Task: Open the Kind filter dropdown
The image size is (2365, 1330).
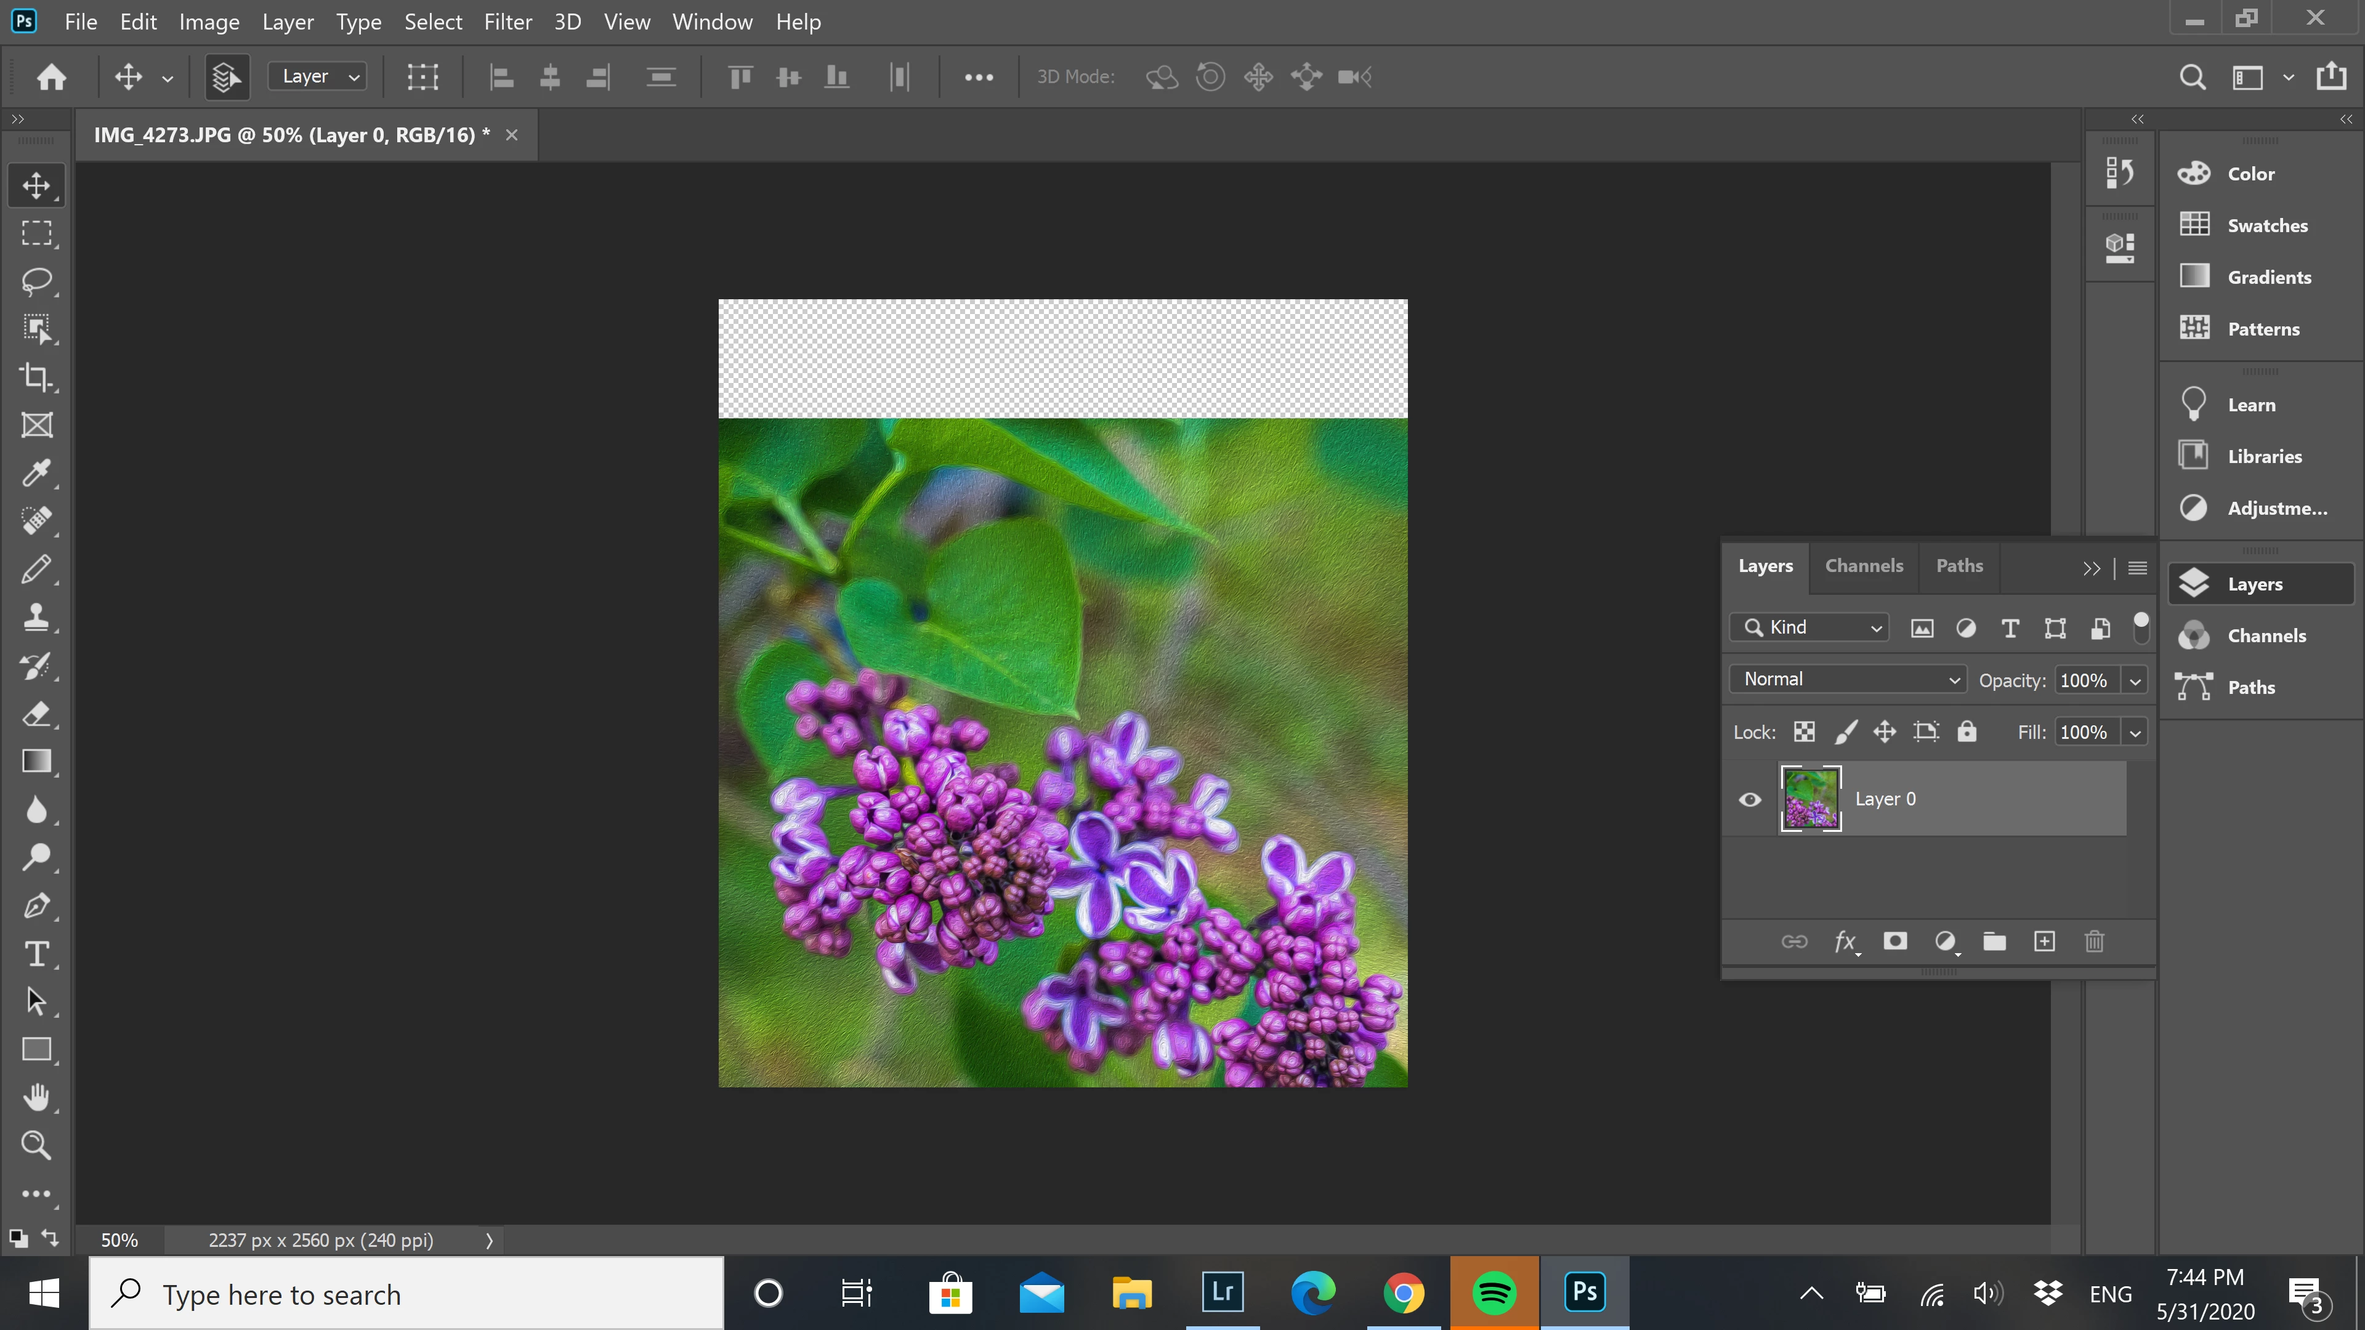Action: [1809, 628]
